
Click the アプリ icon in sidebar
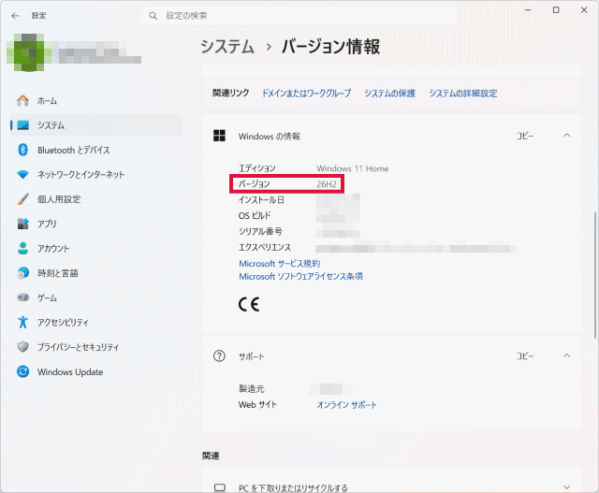pyautogui.click(x=22, y=224)
